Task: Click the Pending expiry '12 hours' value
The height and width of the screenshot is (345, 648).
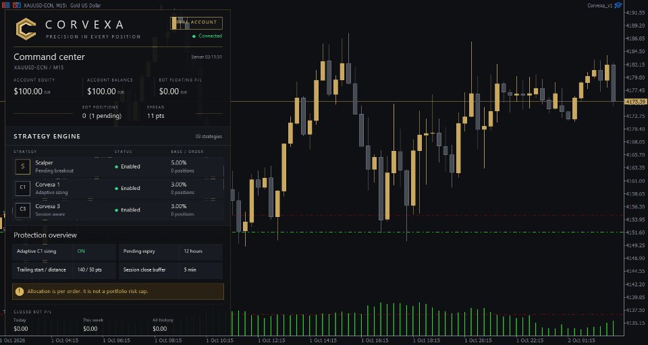Action: coord(193,251)
